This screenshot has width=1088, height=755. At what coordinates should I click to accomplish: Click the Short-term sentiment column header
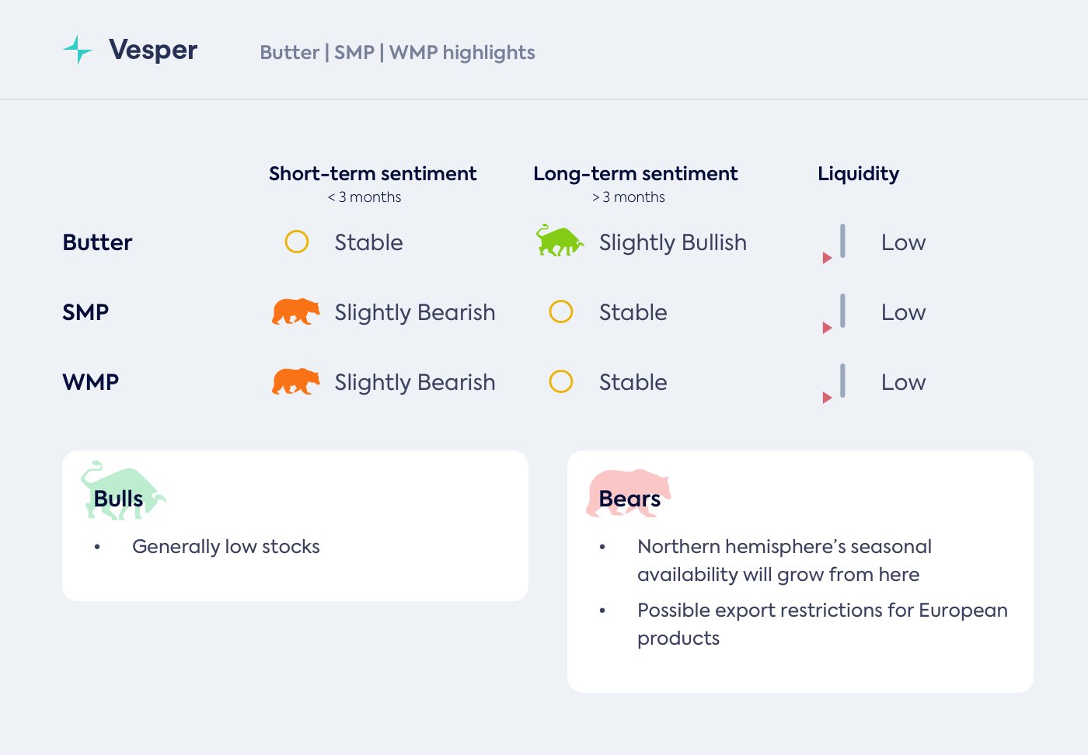(373, 174)
